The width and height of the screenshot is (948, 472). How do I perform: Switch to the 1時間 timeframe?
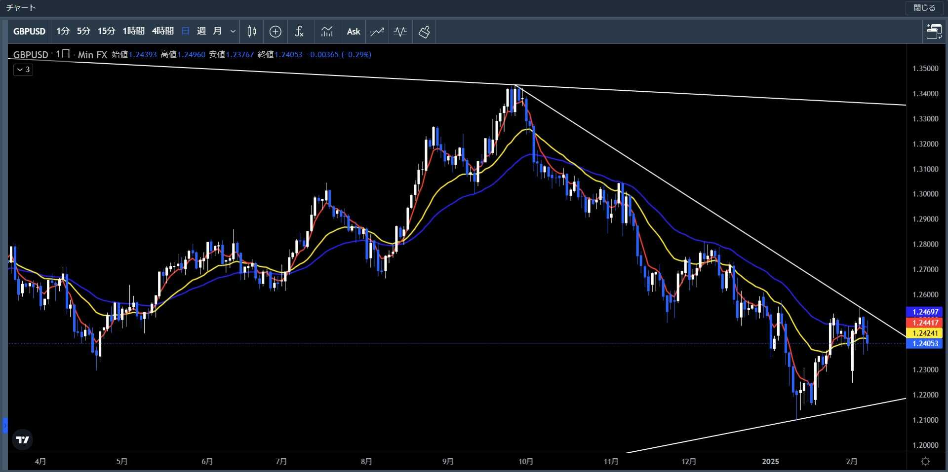coord(133,32)
